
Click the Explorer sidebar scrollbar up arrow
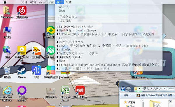coord(142,100)
